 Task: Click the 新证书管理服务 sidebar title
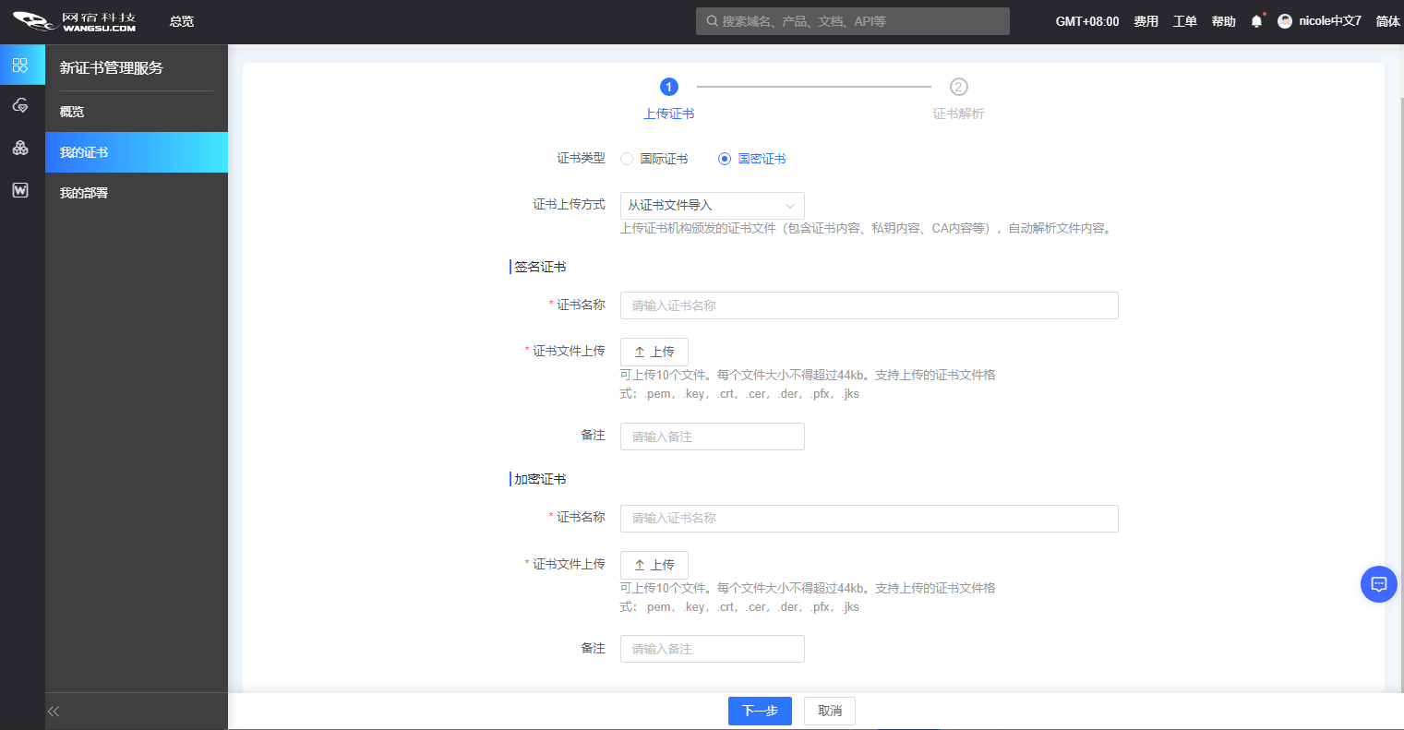coord(112,67)
